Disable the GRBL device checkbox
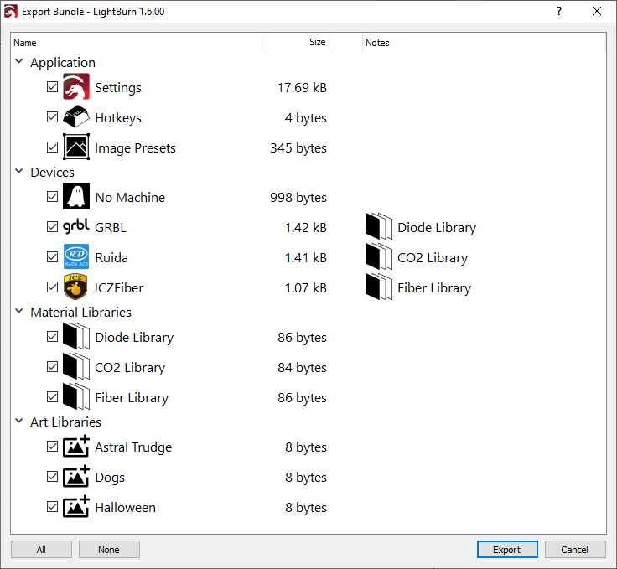Image resolution: width=617 pixels, height=569 pixels. tap(52, 226)
